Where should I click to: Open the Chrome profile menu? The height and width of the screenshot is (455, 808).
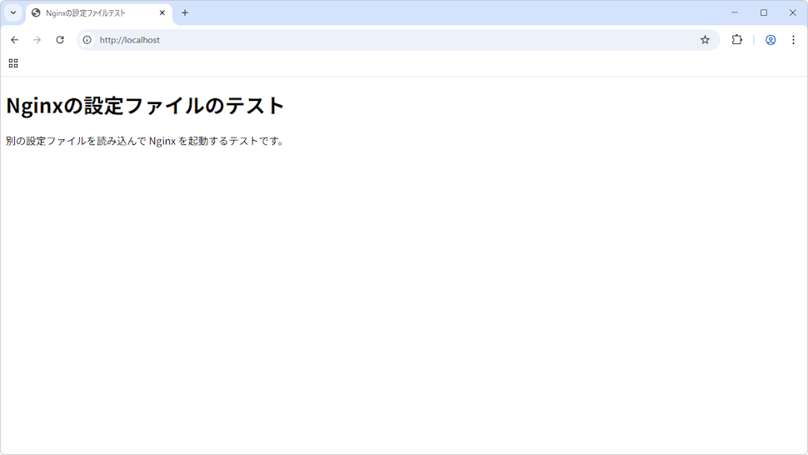coord(771,40)
